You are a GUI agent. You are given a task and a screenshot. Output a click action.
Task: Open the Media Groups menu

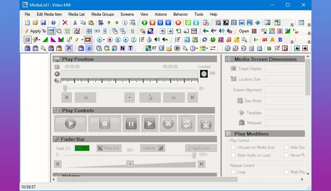(x=103, y=14)
